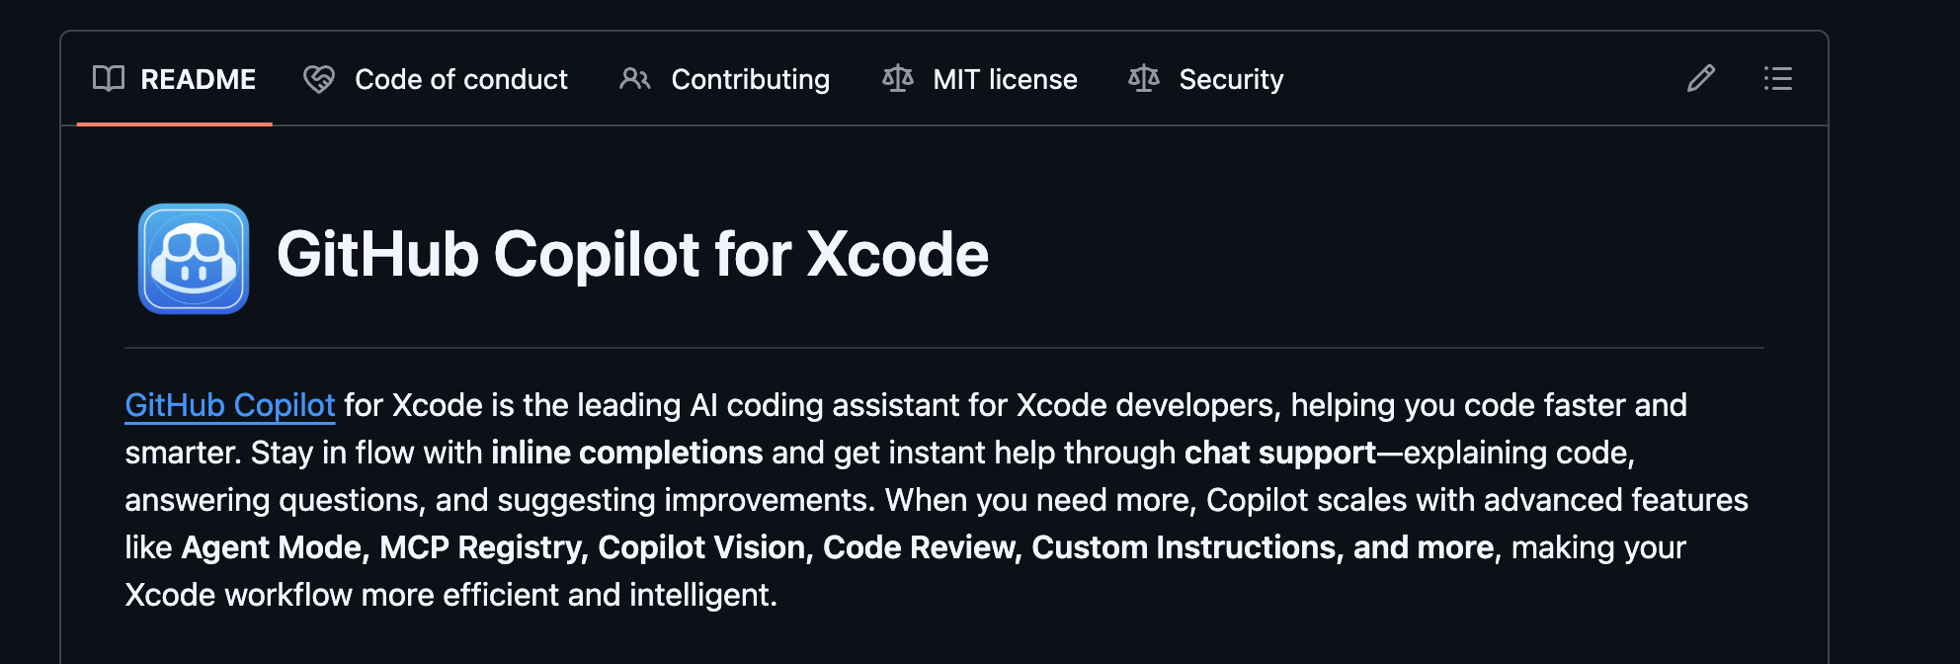This screenshot has height=664, width=1960.
Task: Click the book icon beside README
Action: coord(111,79)
